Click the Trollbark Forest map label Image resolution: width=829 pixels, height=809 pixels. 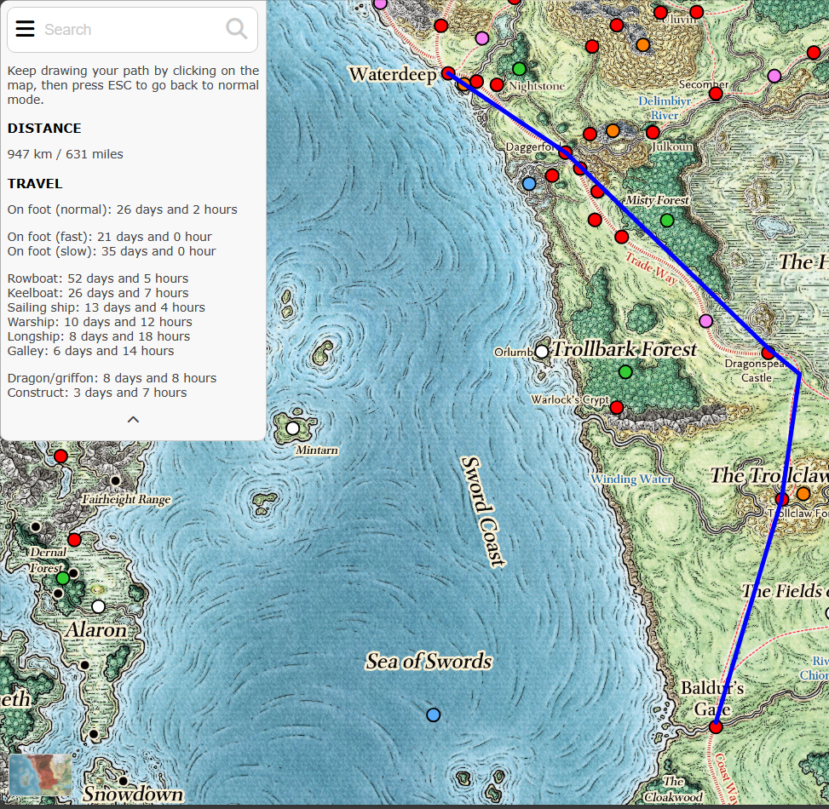click(625, 349)
